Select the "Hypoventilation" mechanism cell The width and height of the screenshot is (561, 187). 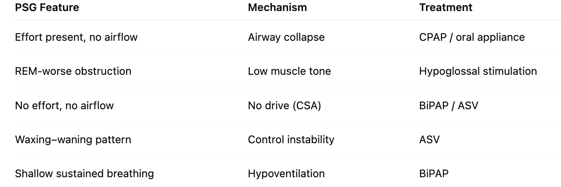click(286, 173)
